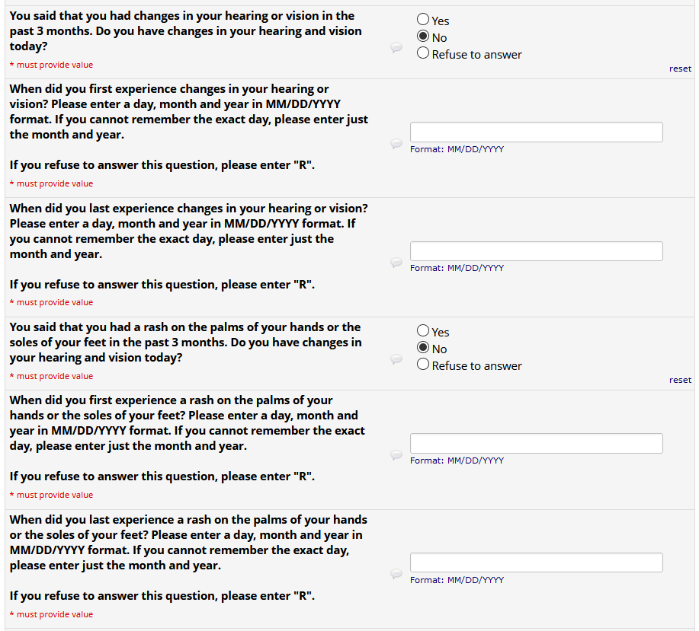Screen dimensions: 699x631
Task: Focus the first rash experience date field
Action: [537, 444]
